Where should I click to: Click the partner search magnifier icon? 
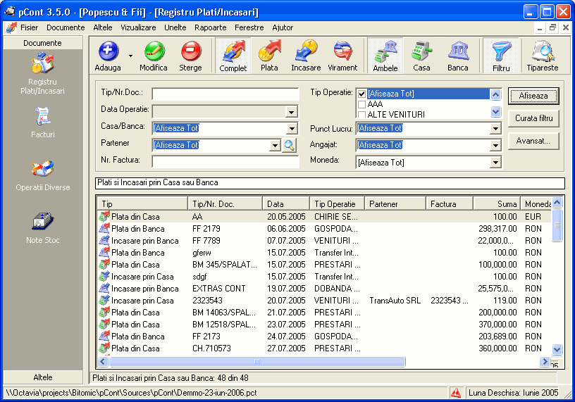[x=289, y=146]
